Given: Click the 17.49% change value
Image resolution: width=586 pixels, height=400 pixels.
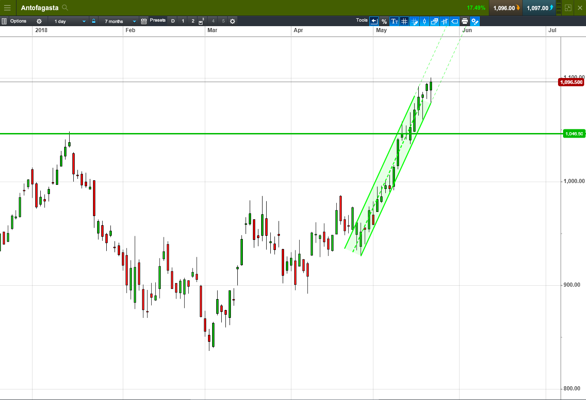Looking at the screenshot, I should coord(476,8).
